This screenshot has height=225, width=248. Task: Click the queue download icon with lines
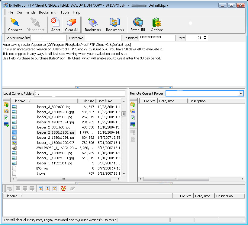click(41, 189)
